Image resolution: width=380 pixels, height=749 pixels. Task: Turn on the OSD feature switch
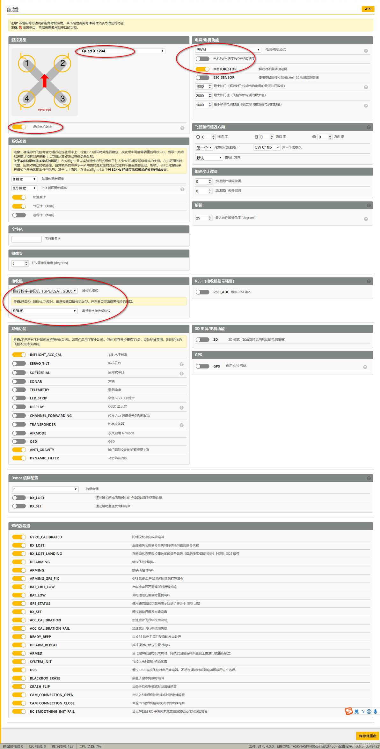19,441
